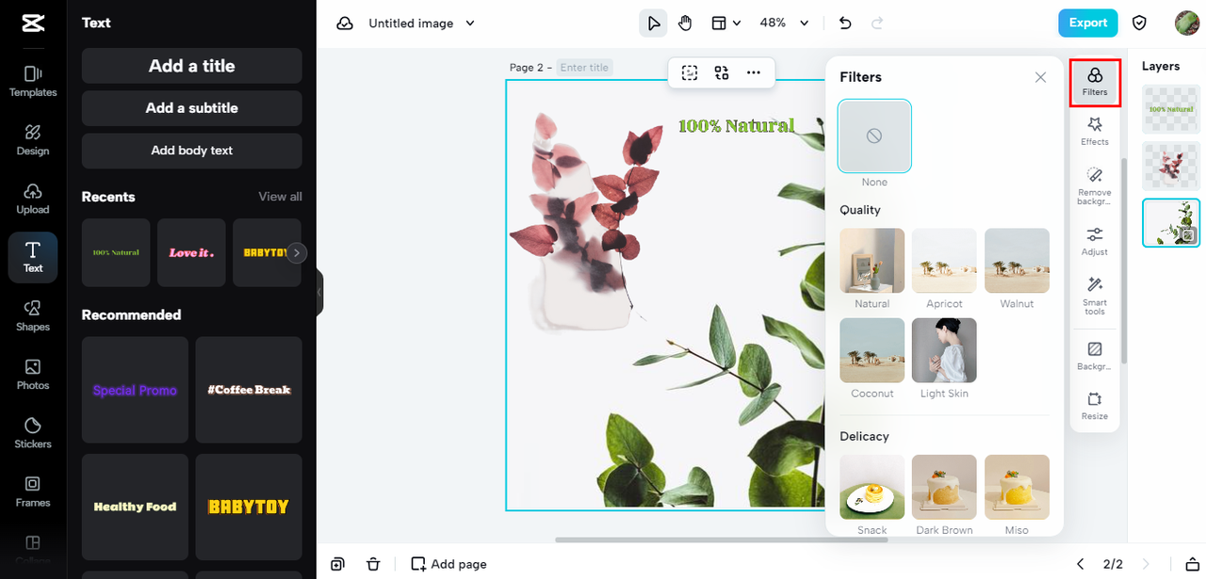
Task: Open the Design sidebar panel
Action: [33, 140]
